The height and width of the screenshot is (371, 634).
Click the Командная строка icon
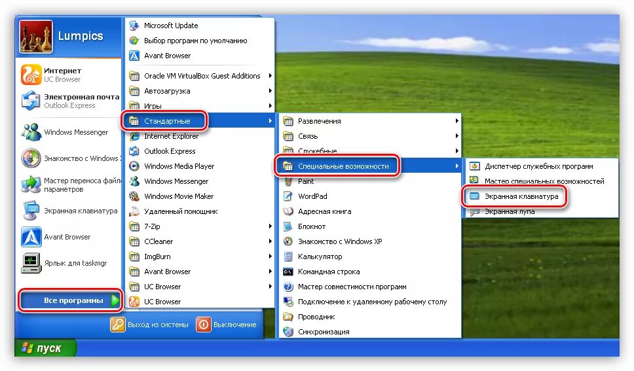(x=288, y=272)
